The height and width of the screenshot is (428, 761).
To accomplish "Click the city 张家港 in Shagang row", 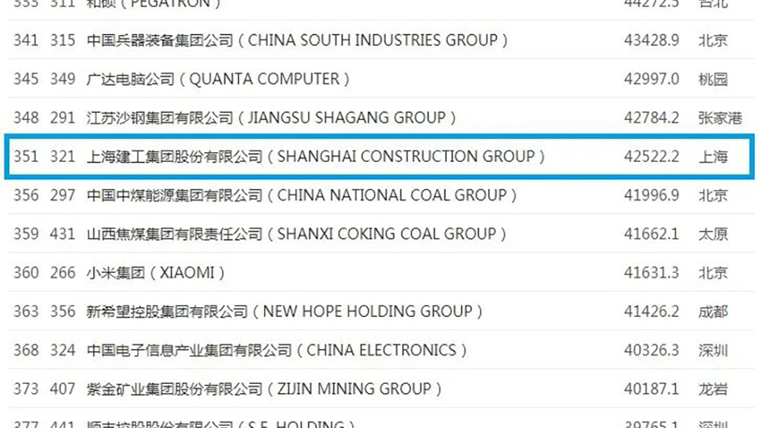I will (719, 118).
